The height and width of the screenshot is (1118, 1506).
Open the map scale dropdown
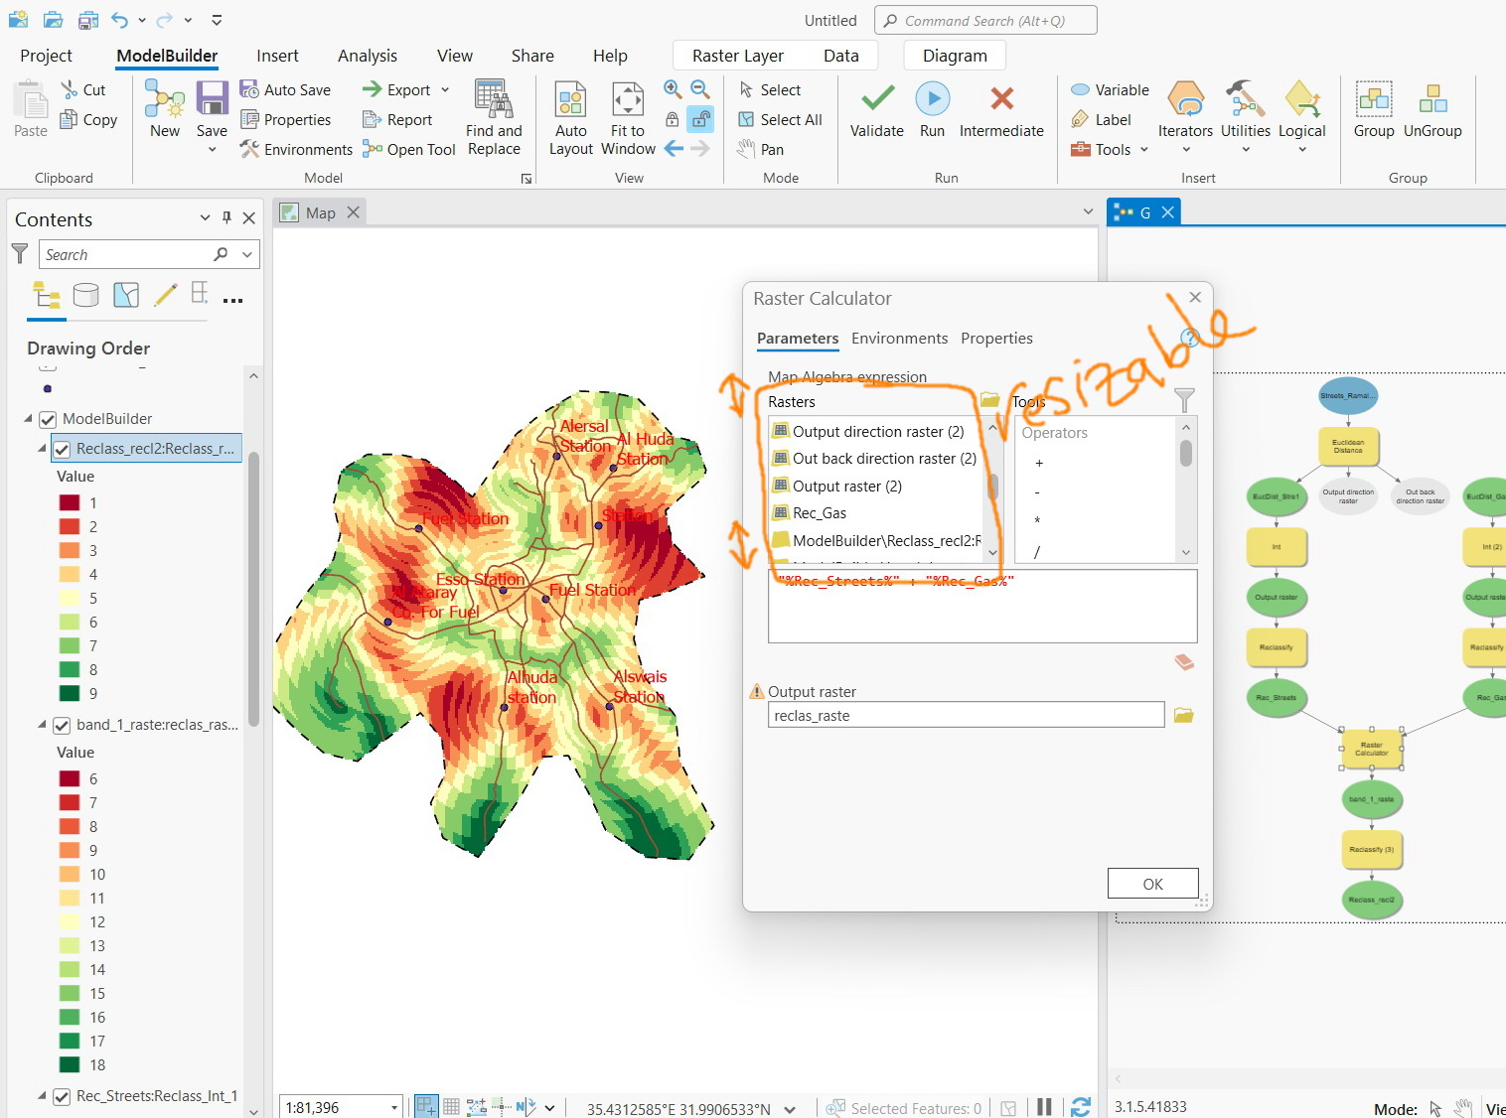(395, 1105)
